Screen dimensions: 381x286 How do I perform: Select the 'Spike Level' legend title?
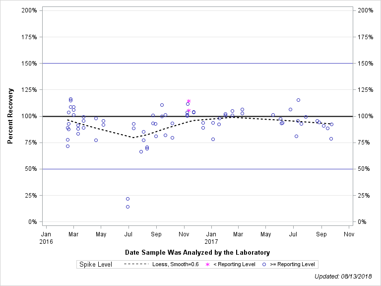[96, 264]
